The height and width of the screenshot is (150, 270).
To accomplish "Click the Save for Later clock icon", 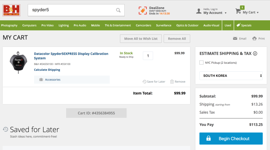I will point(144,82).
